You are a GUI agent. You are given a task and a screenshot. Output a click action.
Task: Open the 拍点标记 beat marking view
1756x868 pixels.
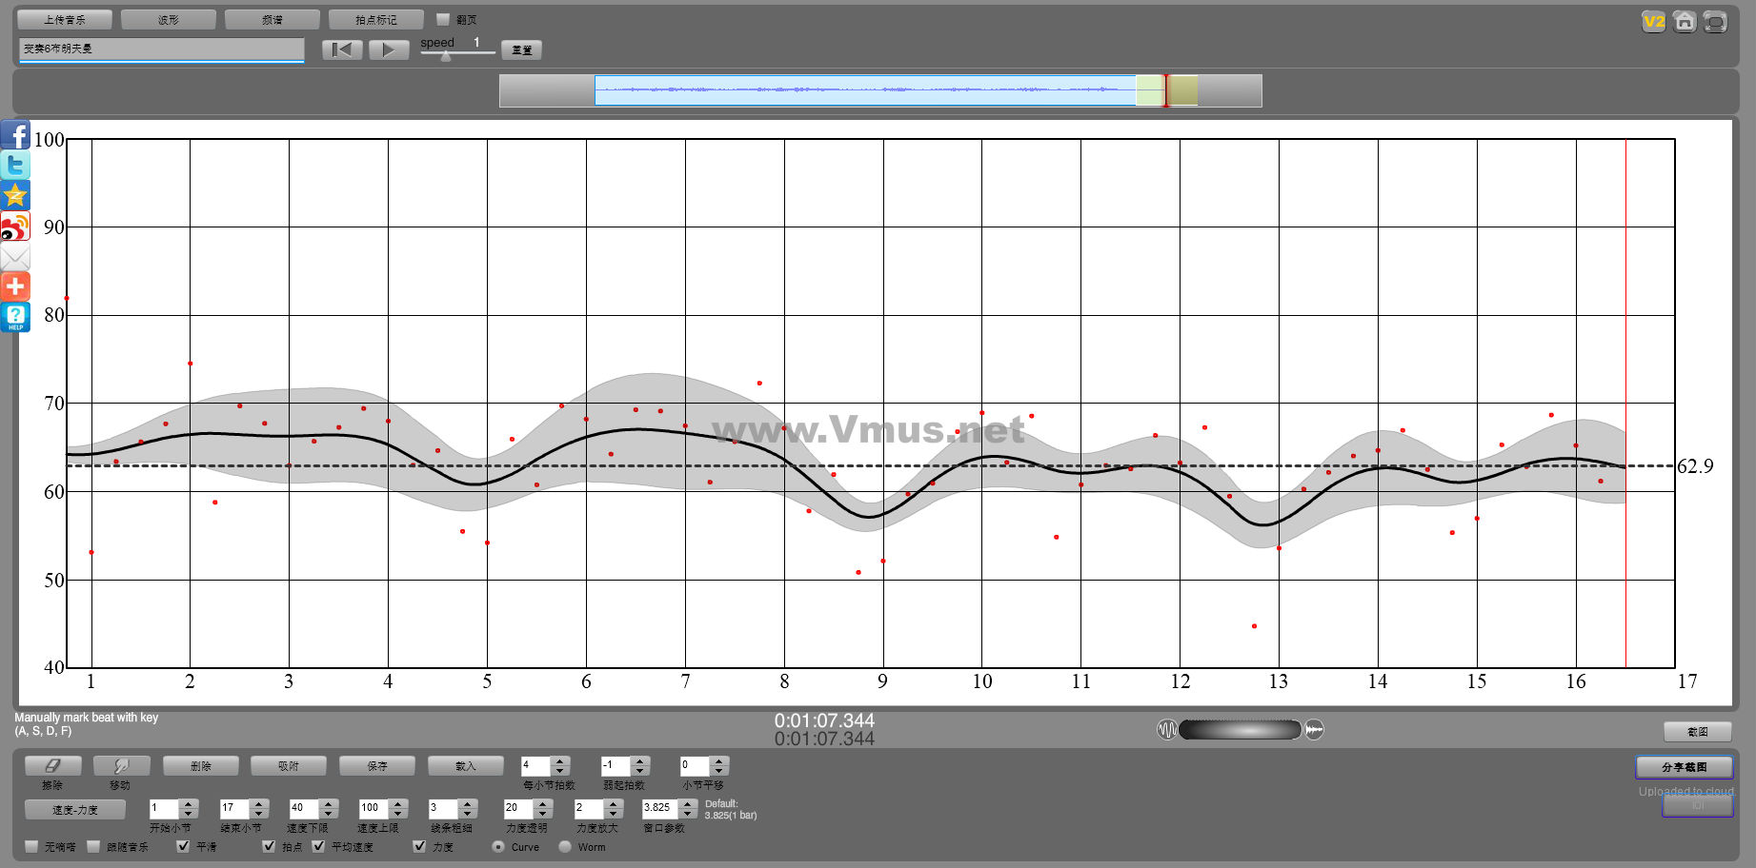[x=376, y=19]
